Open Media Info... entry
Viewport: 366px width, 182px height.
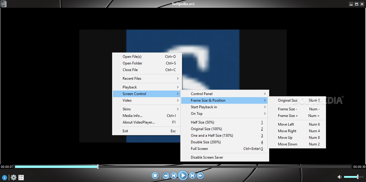[147, 116]
